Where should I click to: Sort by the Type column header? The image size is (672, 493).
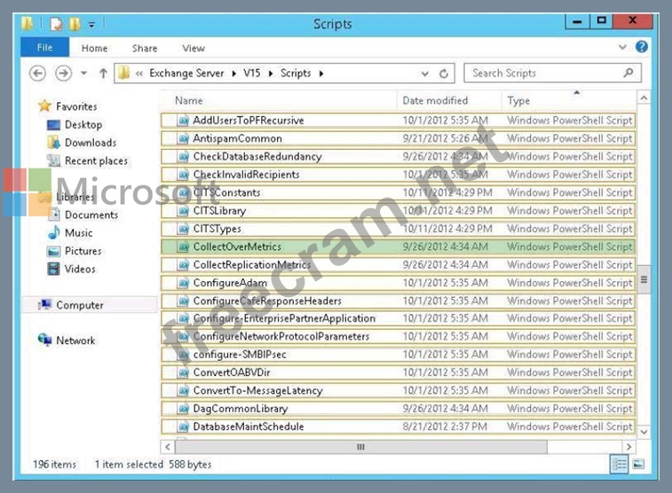click(x=518, y=100)
